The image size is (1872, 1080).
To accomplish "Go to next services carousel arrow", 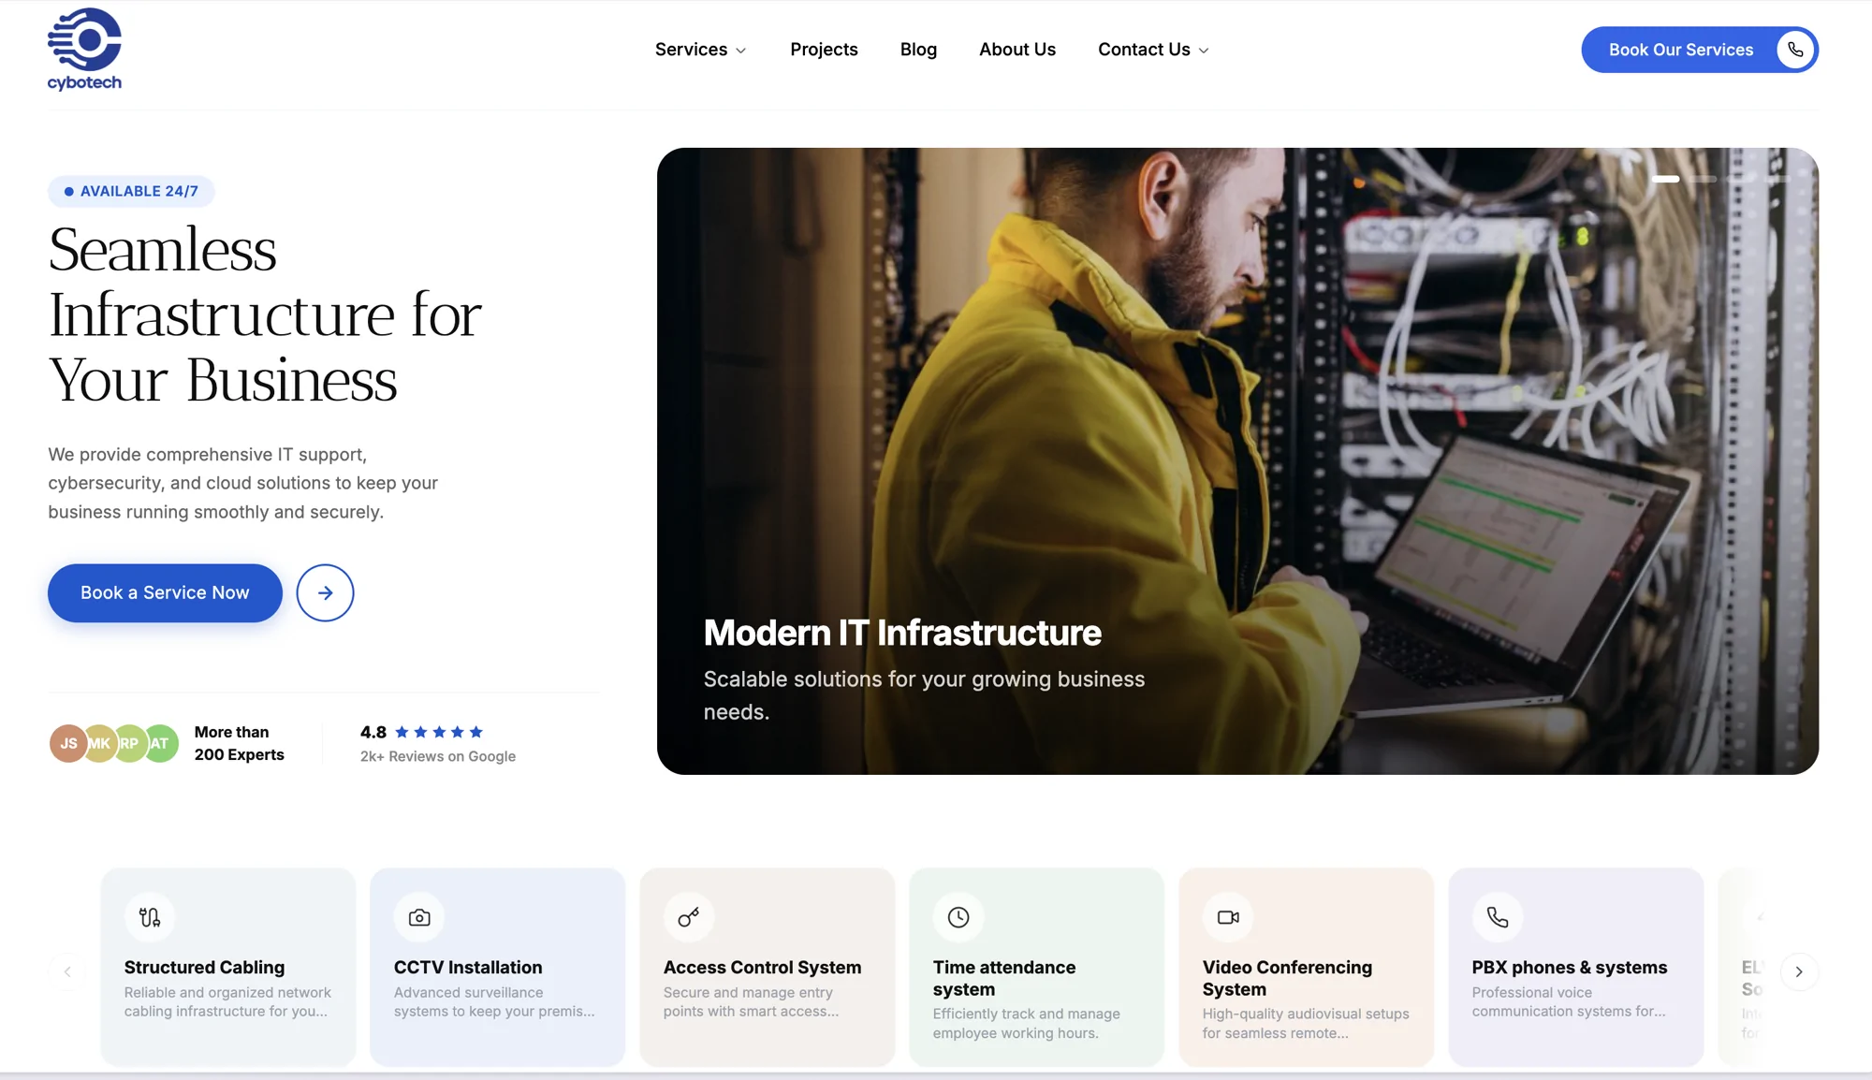I will click(1799, 971).
